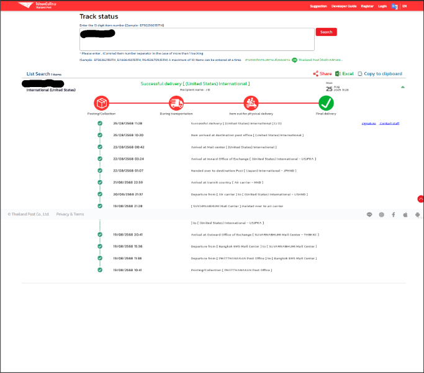Open the Facebook icon in footer

tap(393, 214)
